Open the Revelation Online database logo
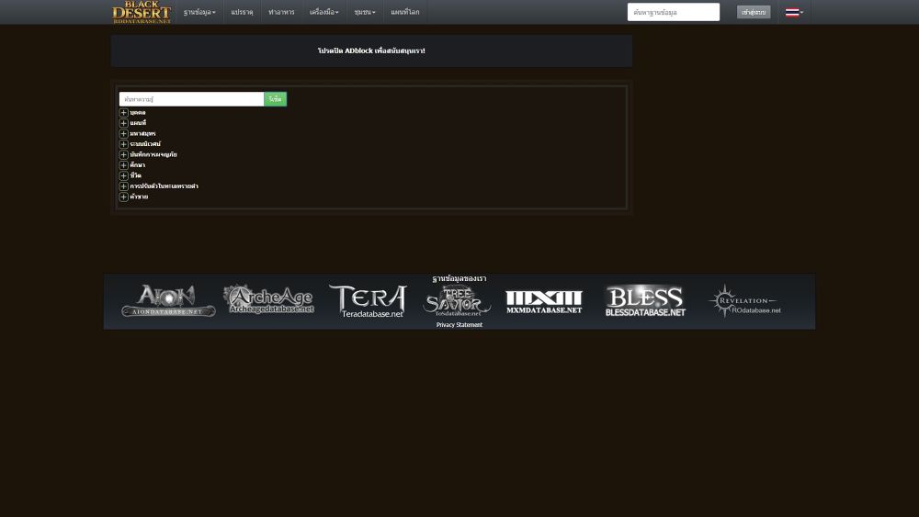This screenshot has height=517, width=919. pyautogui.click(x=744, y=301)
